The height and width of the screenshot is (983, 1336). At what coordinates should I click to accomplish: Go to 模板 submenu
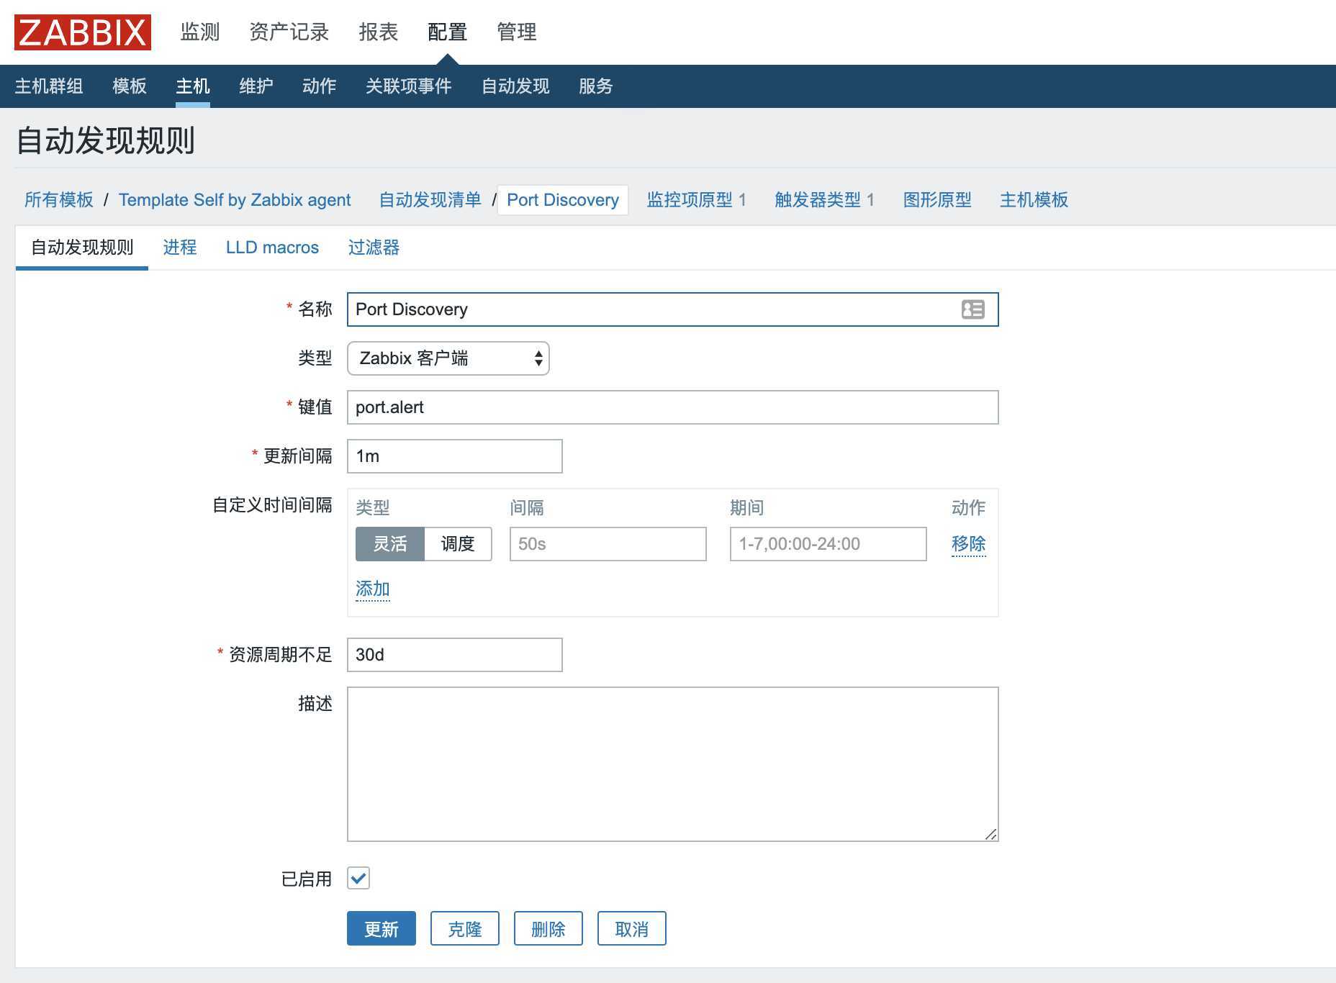[x=130, y=86]
